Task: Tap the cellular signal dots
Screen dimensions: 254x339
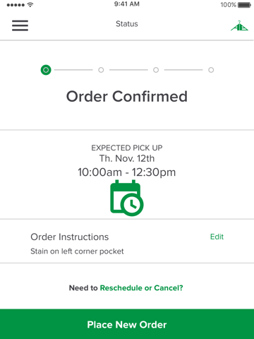Action: tap(16, 5)
